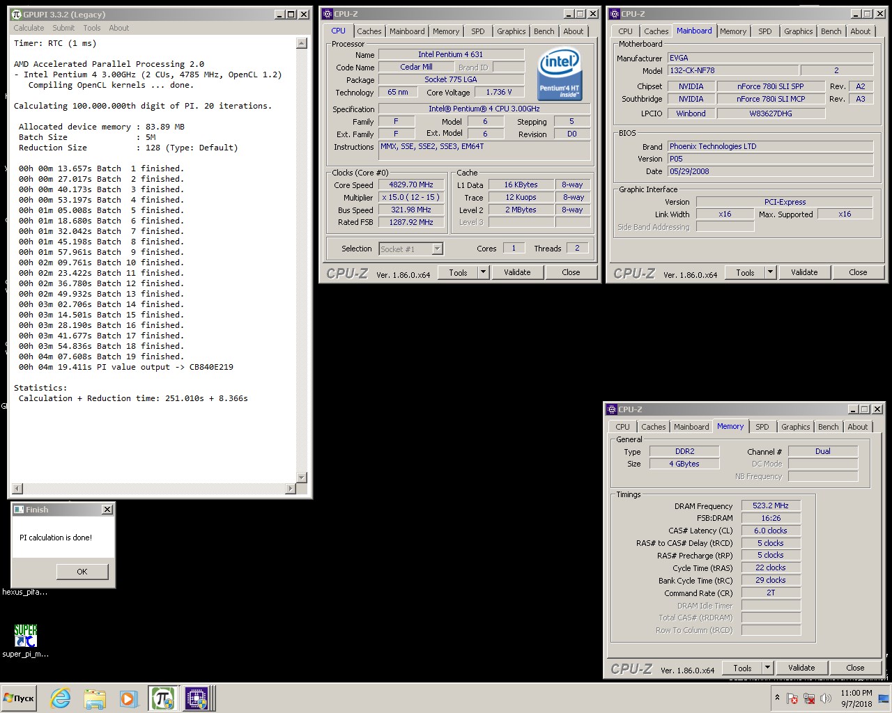Click Validate in Memory window
This screenshot has height=713, width=892.
[801, 668]
